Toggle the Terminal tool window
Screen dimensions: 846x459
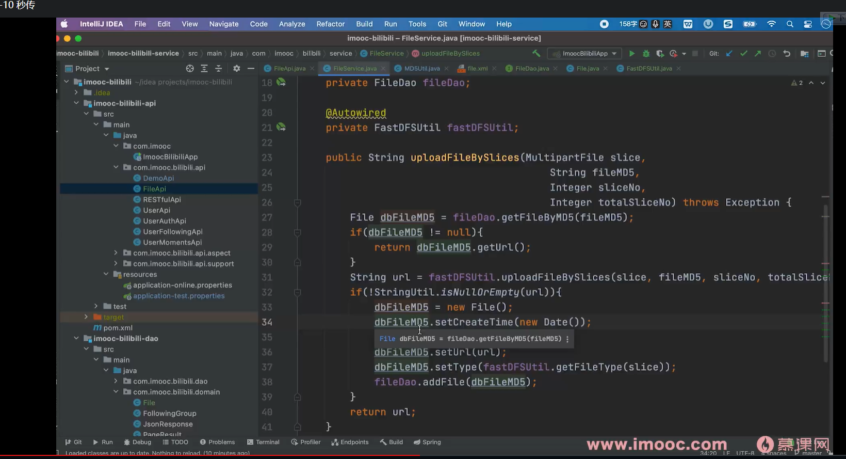point(263,442)
